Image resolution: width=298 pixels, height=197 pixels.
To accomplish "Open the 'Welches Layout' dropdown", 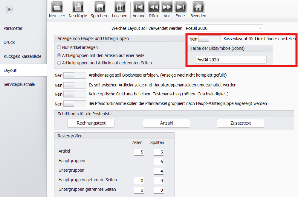I will pos(224,28).
